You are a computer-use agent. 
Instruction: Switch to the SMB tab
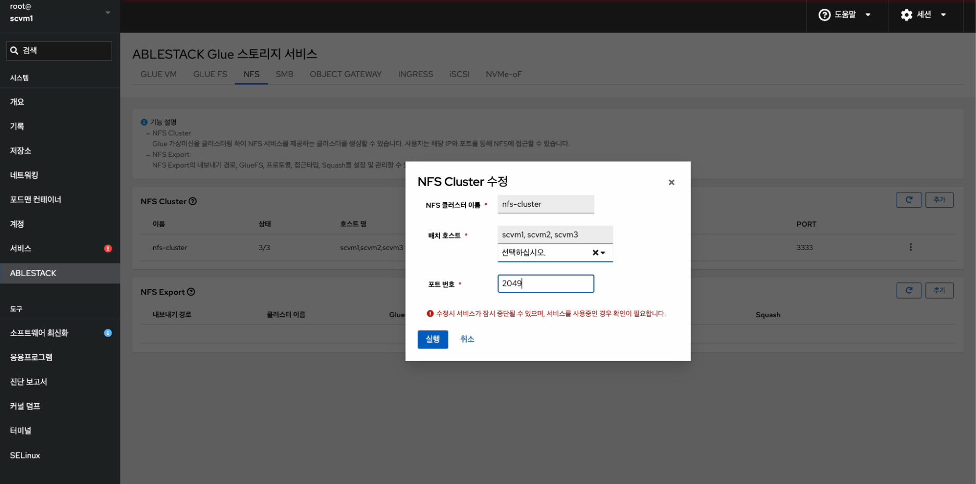point(284,75)
